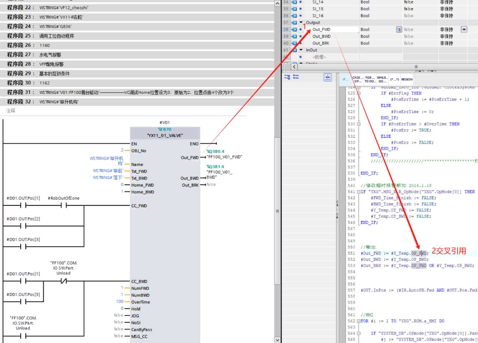
Task: Fold the IF block at code line 541
Action: click(359, 192)
